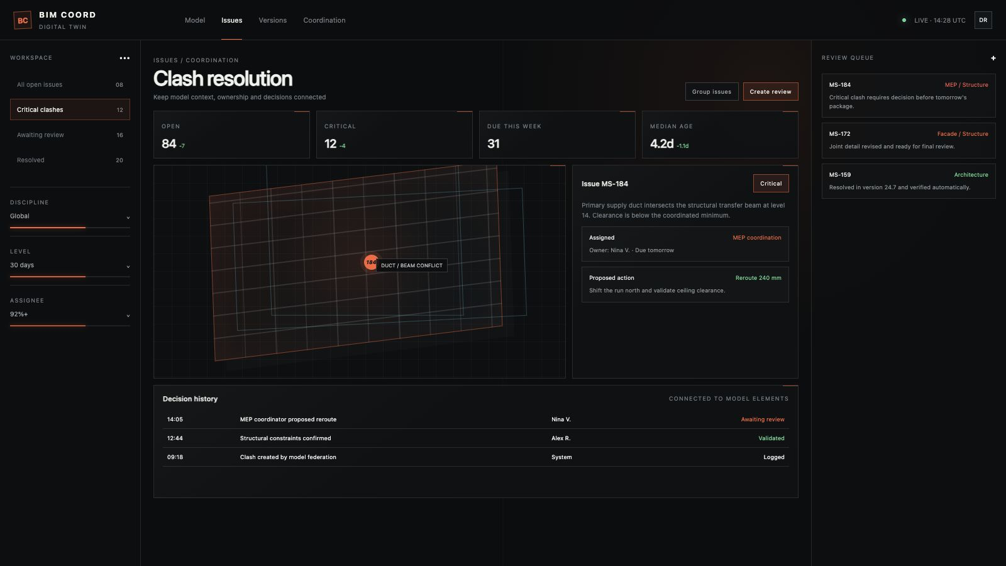The width and height of the screenshot is (1006, 566).
Task: Click MEP / Structure tag on MS-184
Action: (966, 85)
